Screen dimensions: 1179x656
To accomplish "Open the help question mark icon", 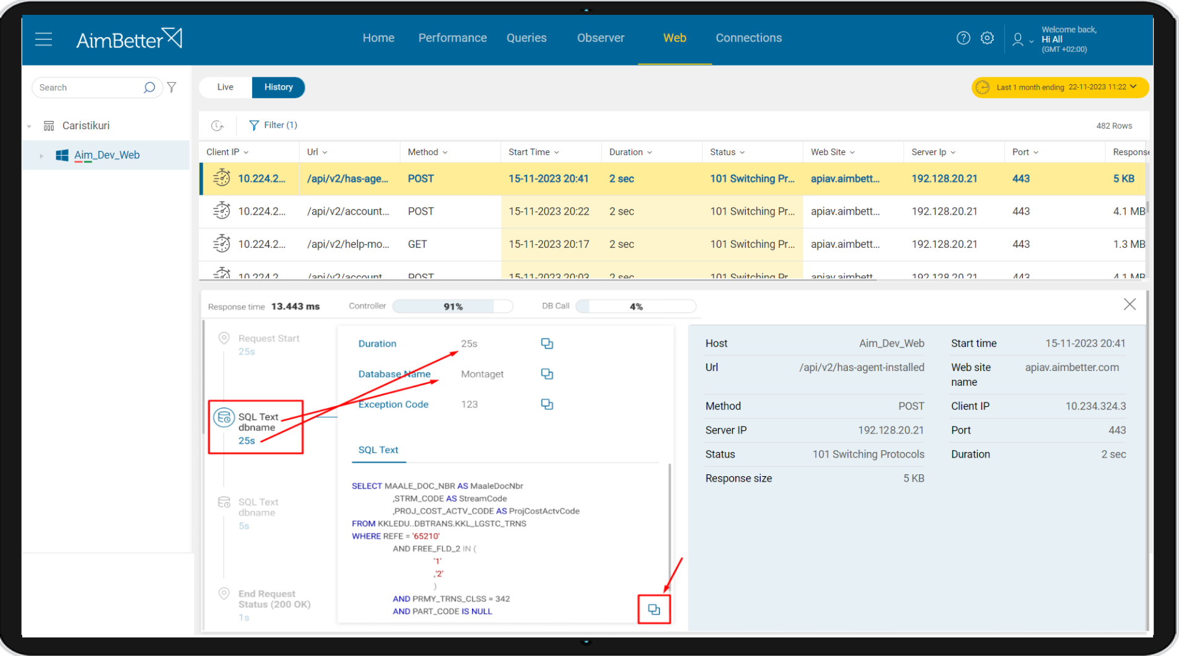I will tap(963, 38).
